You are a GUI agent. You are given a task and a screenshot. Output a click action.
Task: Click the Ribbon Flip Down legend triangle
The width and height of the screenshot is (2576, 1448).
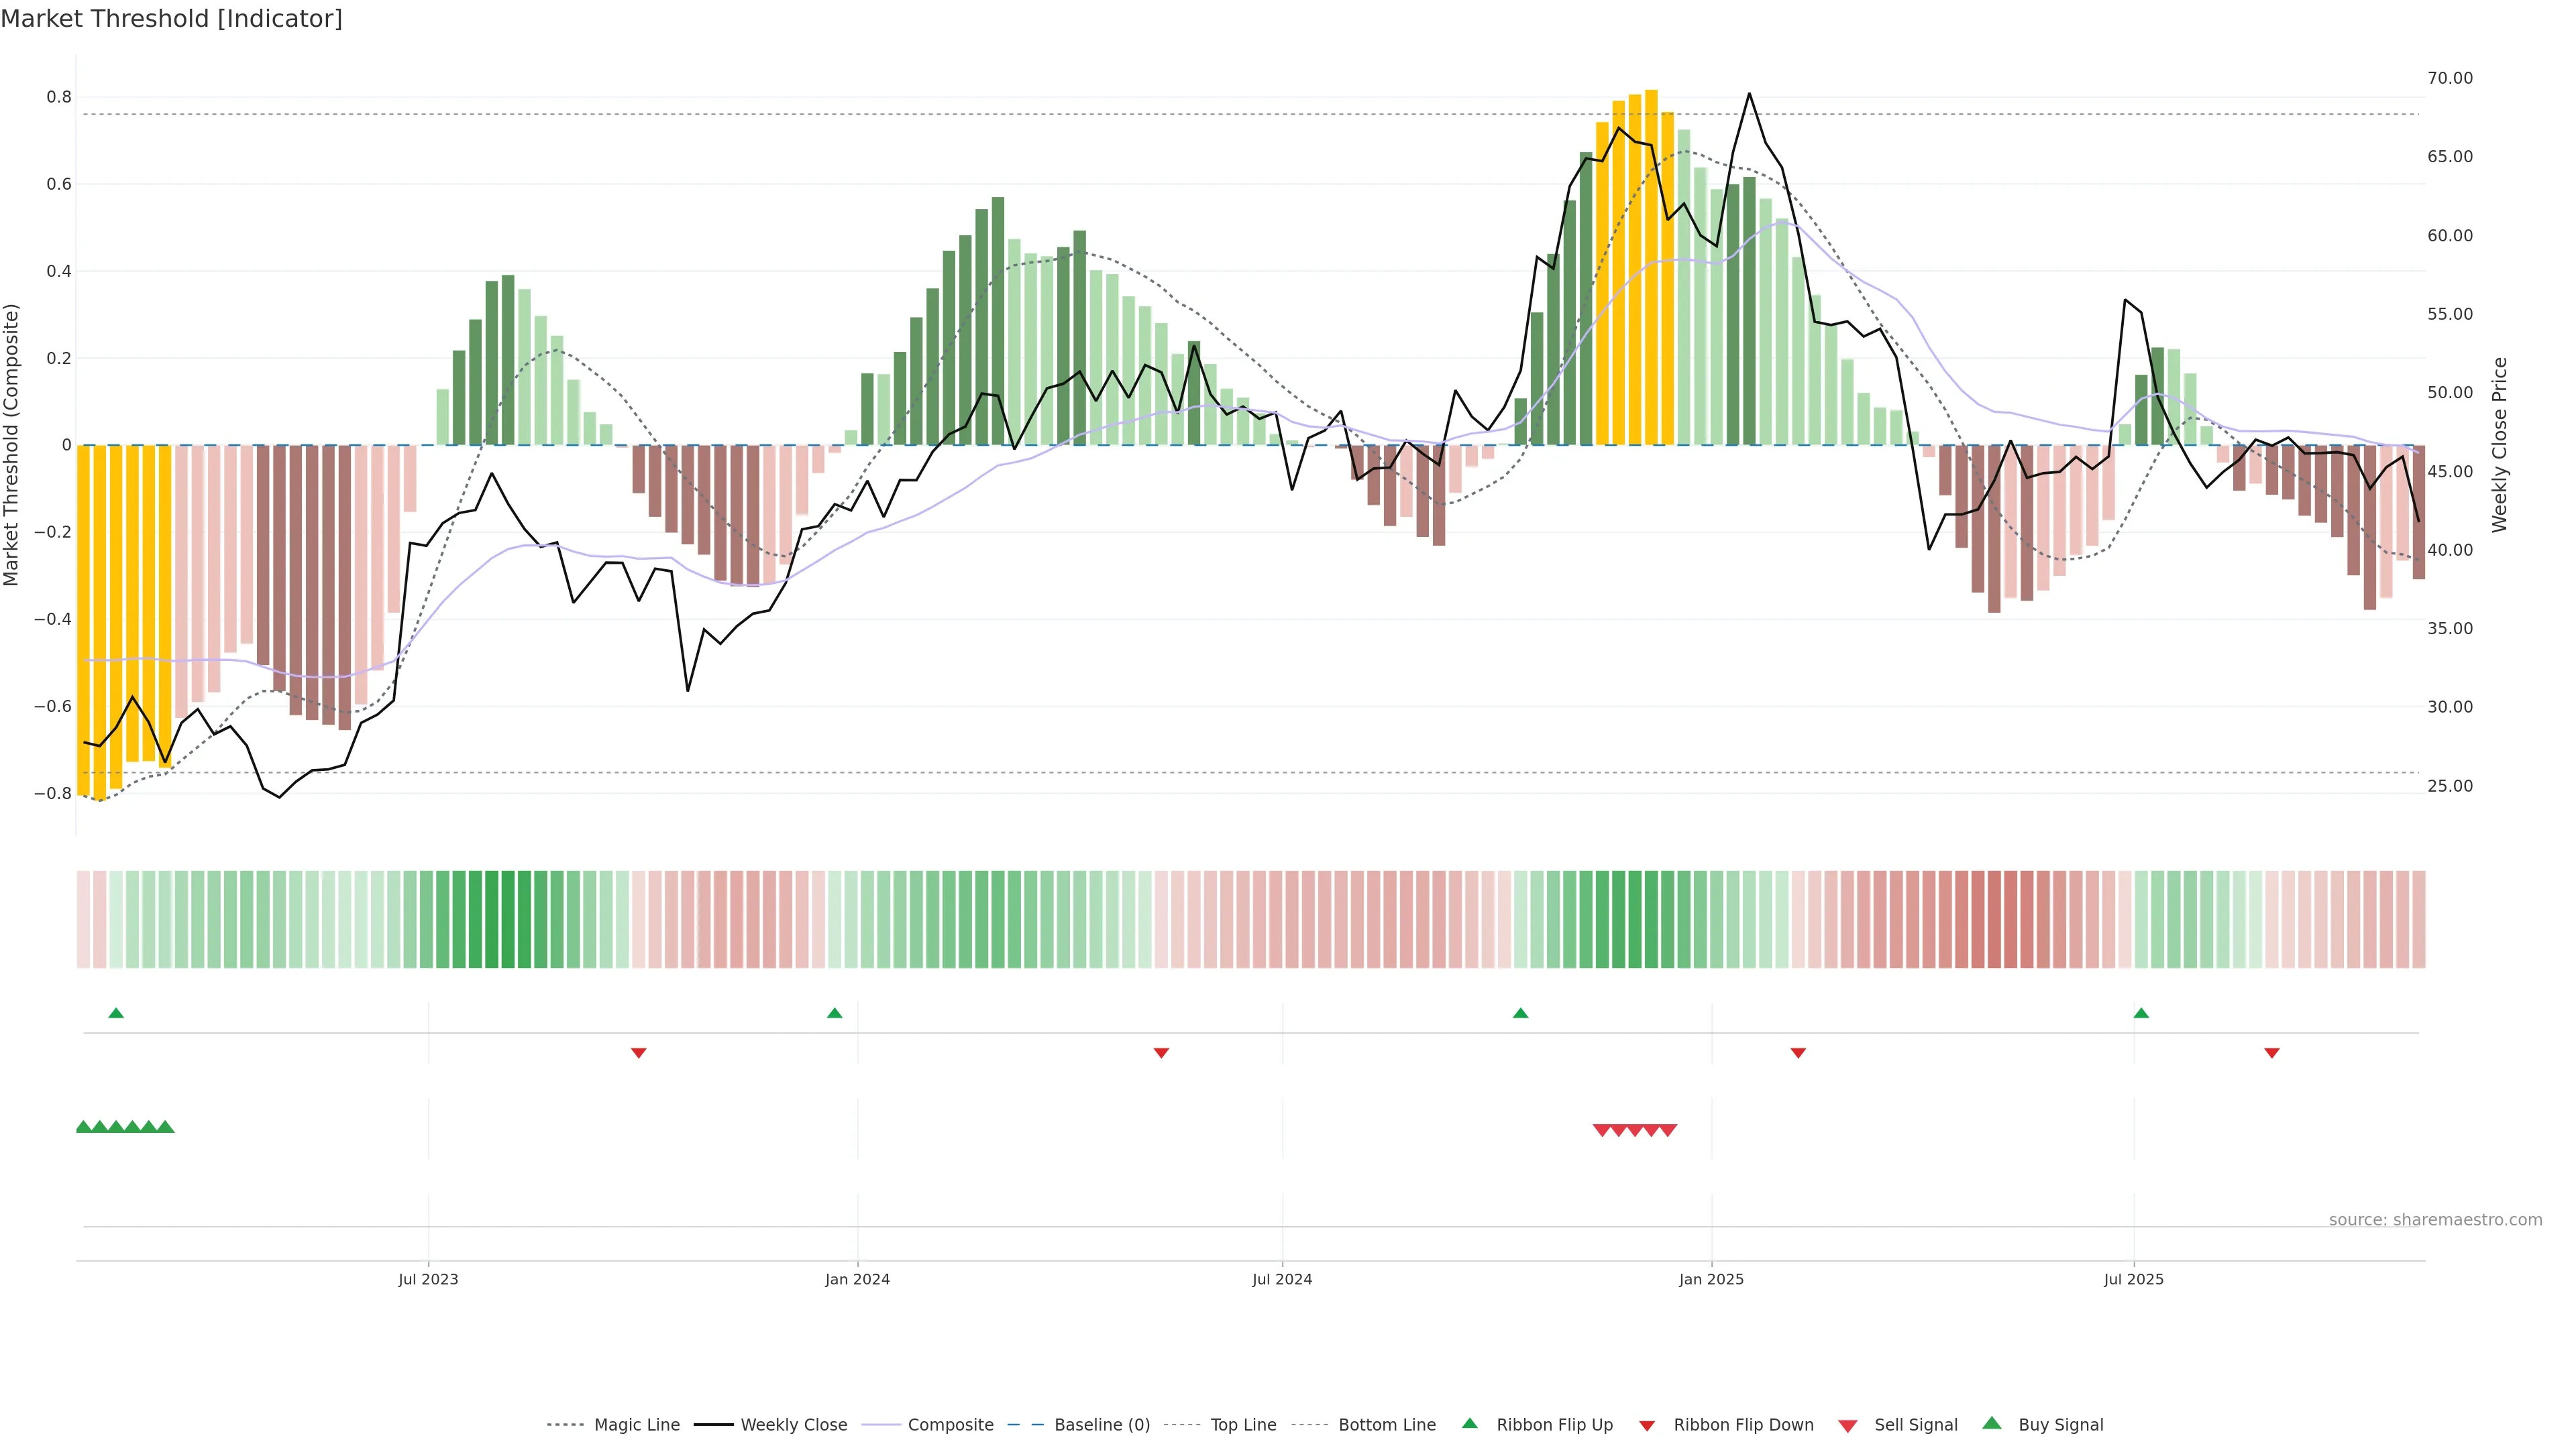[1647, 1426]
